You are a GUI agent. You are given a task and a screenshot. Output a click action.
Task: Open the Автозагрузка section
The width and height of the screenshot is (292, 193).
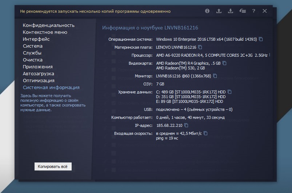coord(38,74)
